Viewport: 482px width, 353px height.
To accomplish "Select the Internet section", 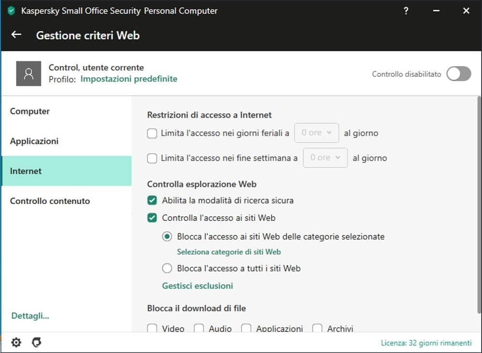I will click(x=67, y=171).
